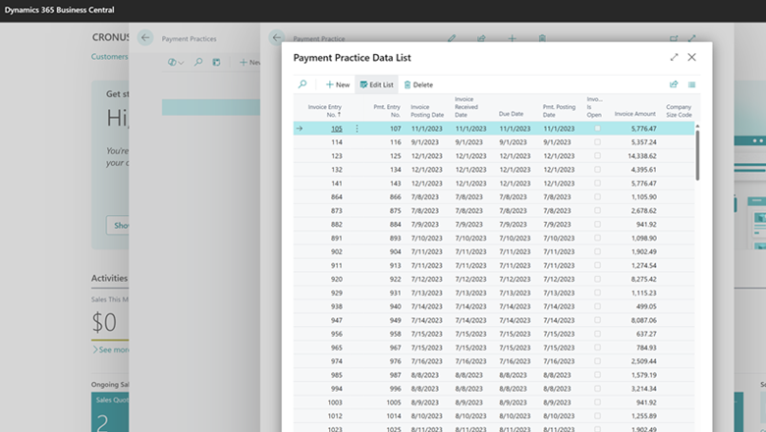Open the Show more options dots for row 105
The width and height of the screenshot is (766, 432).
(356, 129)
